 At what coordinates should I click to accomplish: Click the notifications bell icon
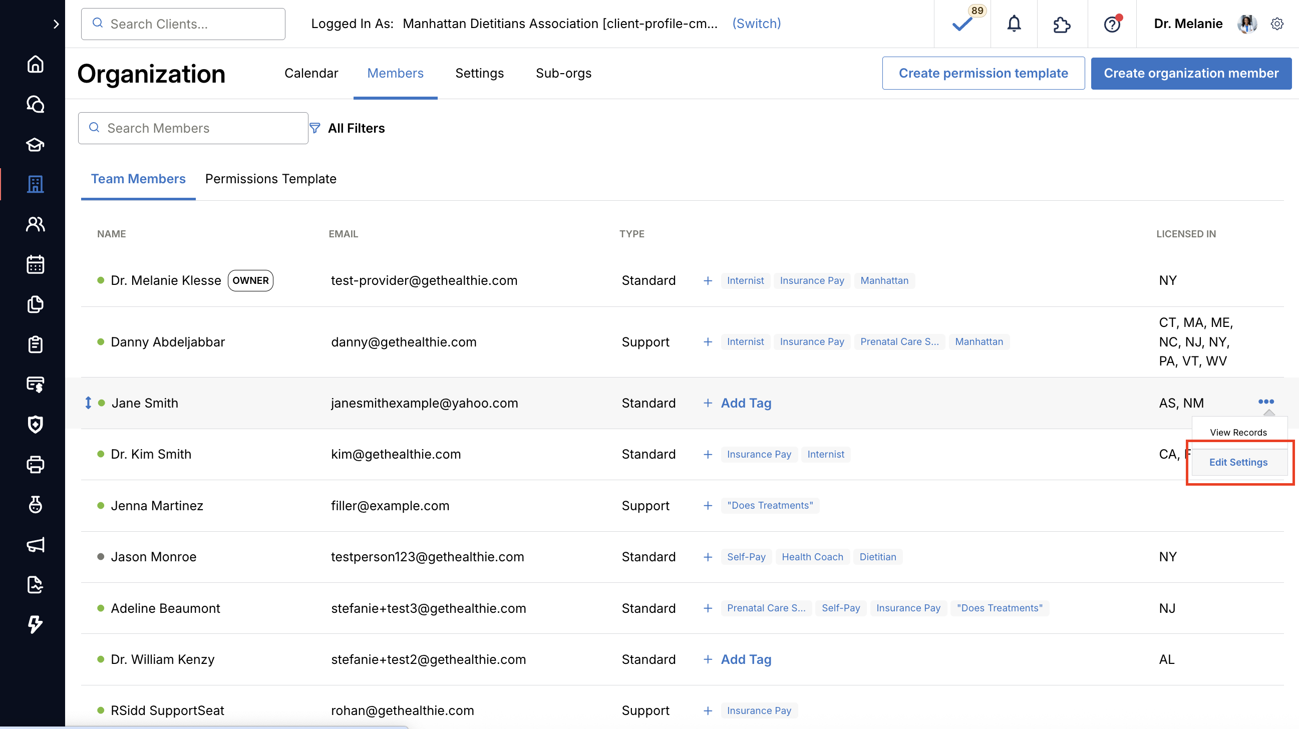click(1014, 24)
